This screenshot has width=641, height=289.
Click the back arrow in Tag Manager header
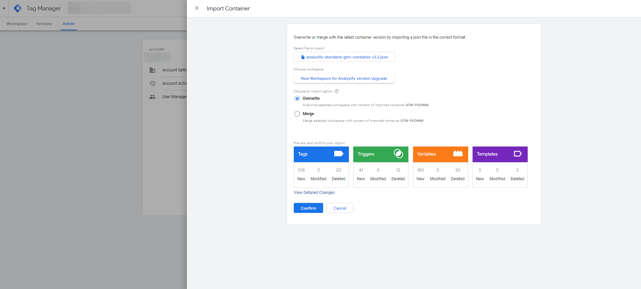click(4, 8)
